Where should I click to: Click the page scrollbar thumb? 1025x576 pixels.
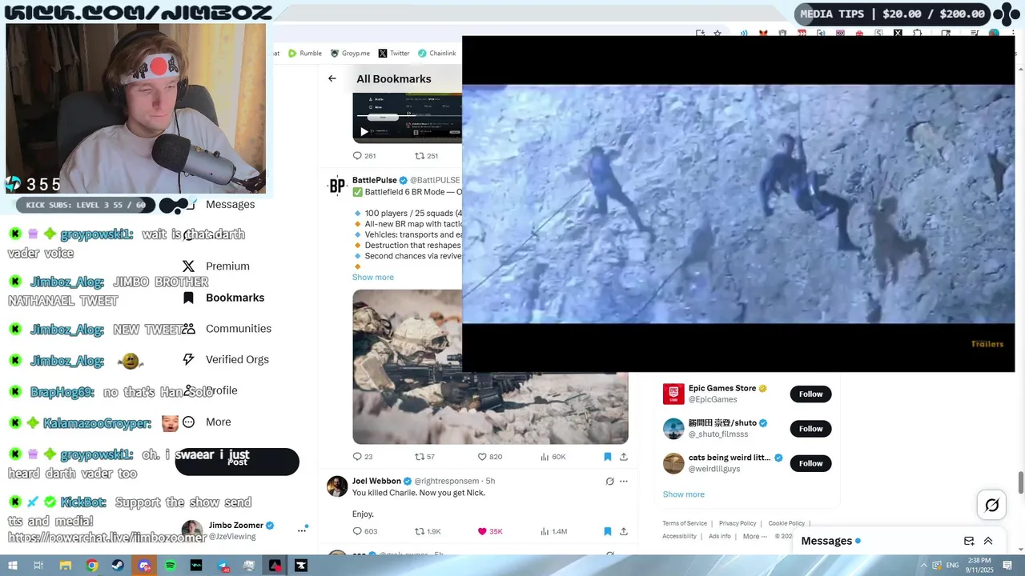click(1020, 482)
